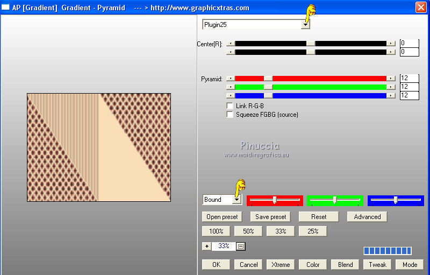
Task: Click the 33% zoom button
Action: pos(281,231)
